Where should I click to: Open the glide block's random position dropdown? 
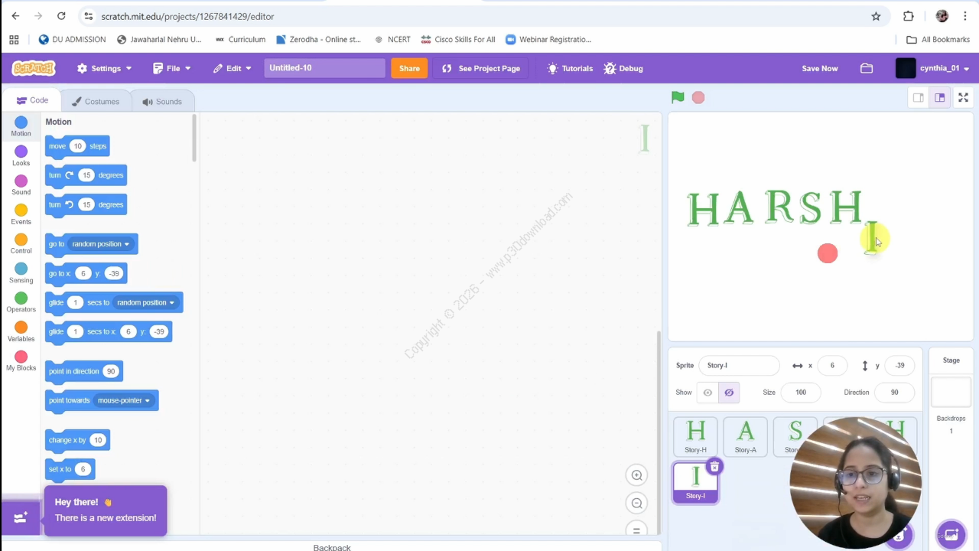(x=145, y=302)
